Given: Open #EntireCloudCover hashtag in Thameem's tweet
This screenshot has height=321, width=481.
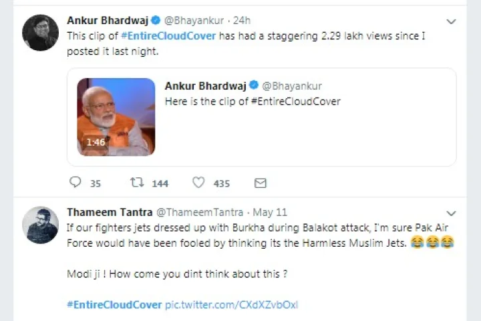Looking at the screenshot, I should coord(114,305).
